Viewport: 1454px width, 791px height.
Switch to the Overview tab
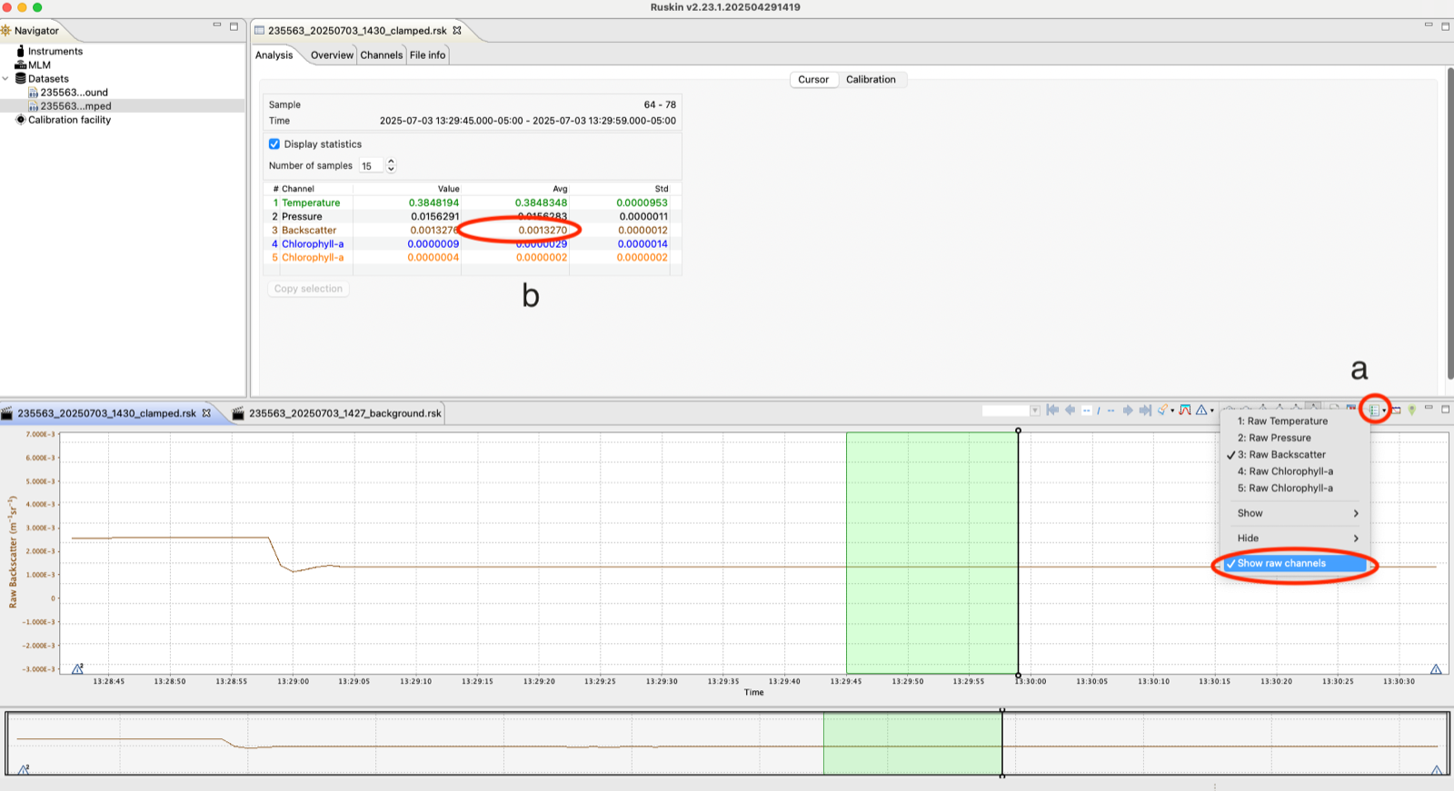(332, 54)
